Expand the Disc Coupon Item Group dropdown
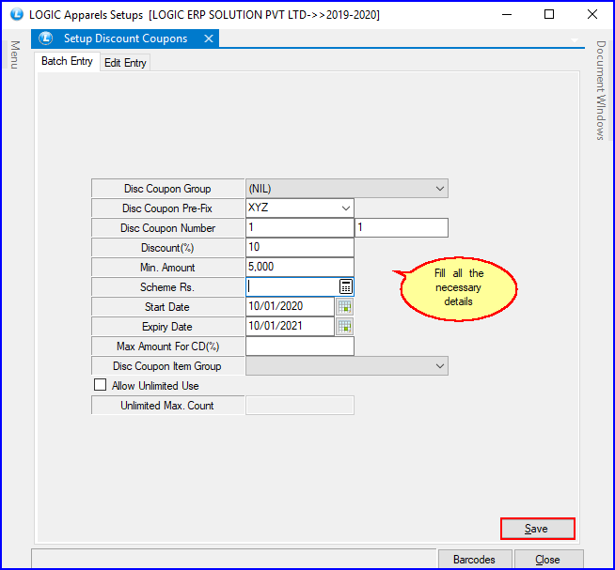Screen dimensions: 615x570 coord(440,366)
